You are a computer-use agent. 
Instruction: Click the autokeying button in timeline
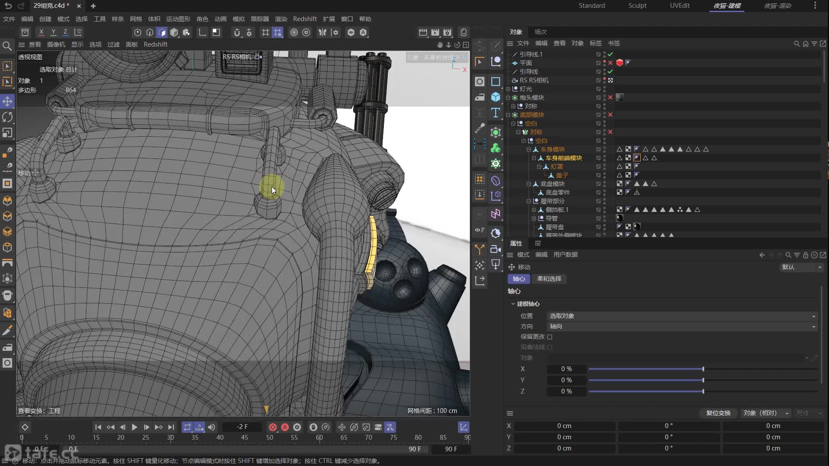click(285, 427)
